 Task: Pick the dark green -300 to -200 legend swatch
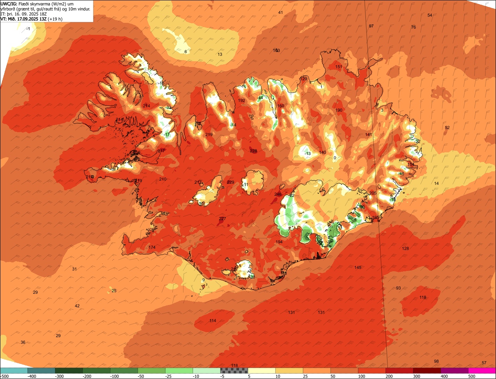(x=69, y=370)
